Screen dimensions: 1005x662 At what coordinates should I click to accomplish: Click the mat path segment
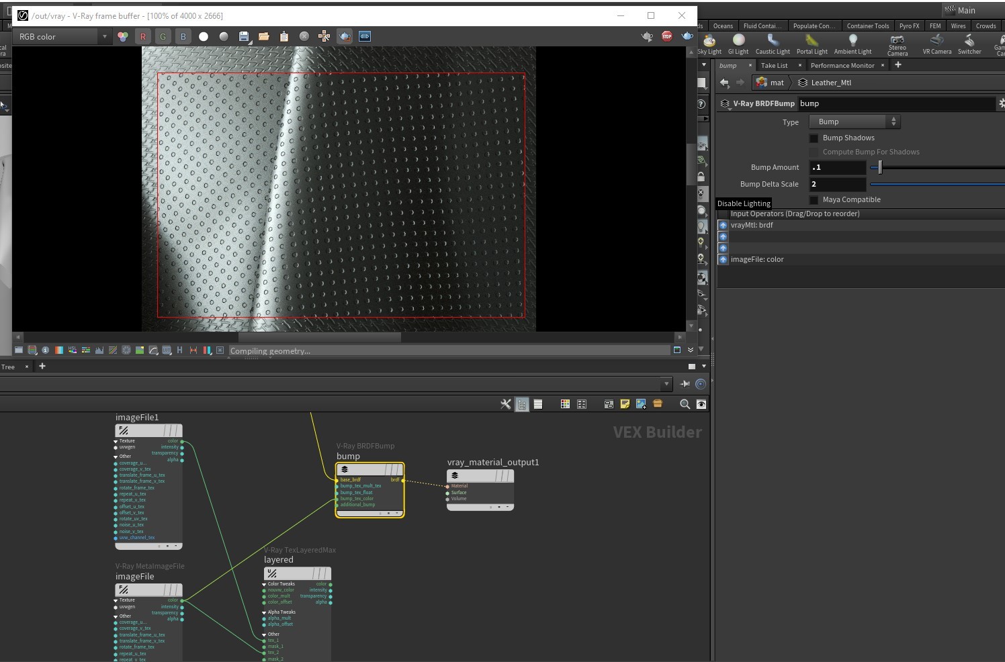coord(770,83)
